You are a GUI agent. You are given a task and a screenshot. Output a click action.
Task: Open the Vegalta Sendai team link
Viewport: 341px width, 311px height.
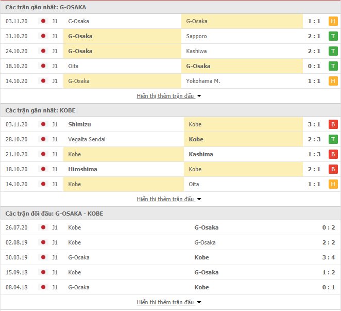[87, 139]
